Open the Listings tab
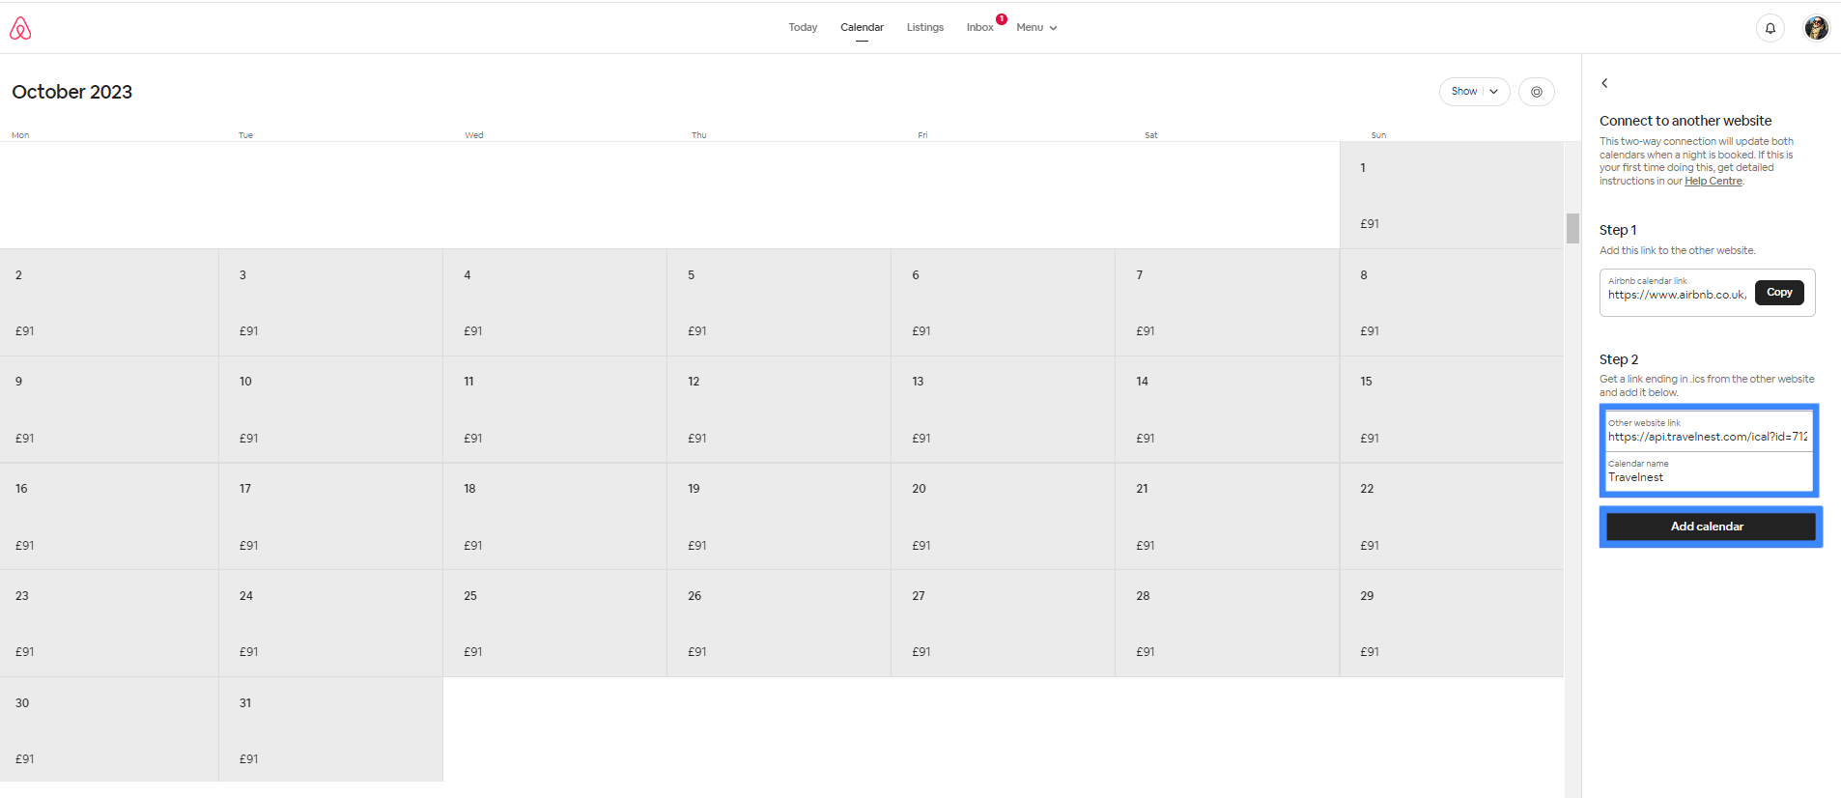 924,28
